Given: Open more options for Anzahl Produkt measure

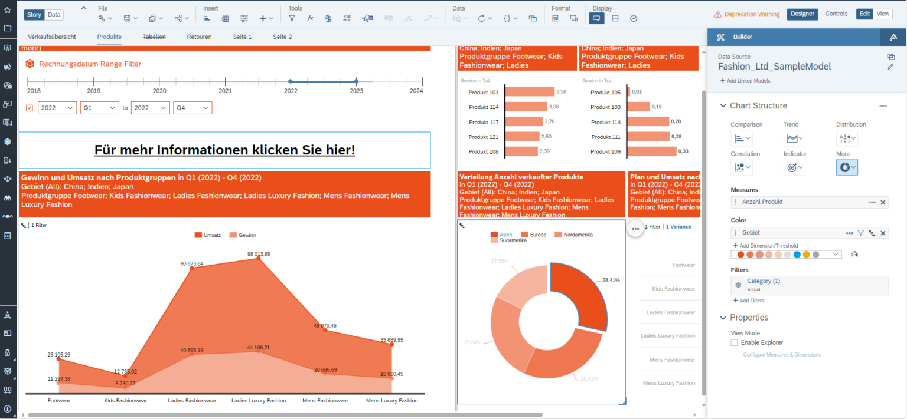Looking at the screenshot, I should click(x=872, y=202).
